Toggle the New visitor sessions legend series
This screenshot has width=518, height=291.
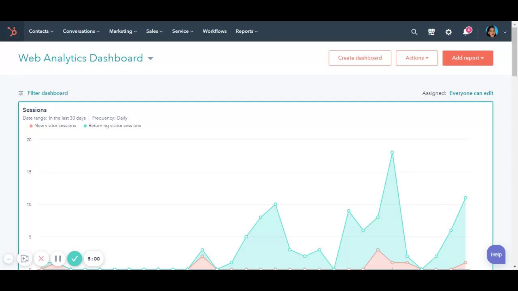[53, 126]
